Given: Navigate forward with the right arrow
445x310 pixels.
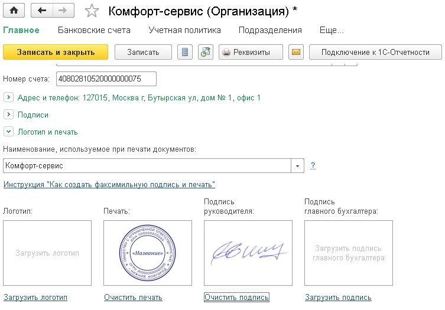Looking at the screenshot, I should pos(63,11).
